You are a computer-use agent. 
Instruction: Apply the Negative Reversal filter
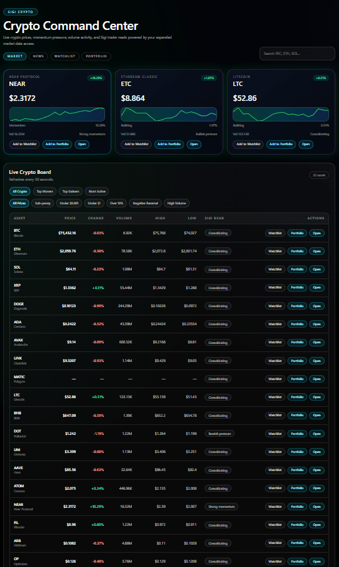click(145, 203)
